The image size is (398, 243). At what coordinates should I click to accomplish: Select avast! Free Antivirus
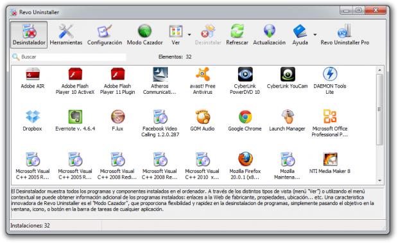pos(202,82)
